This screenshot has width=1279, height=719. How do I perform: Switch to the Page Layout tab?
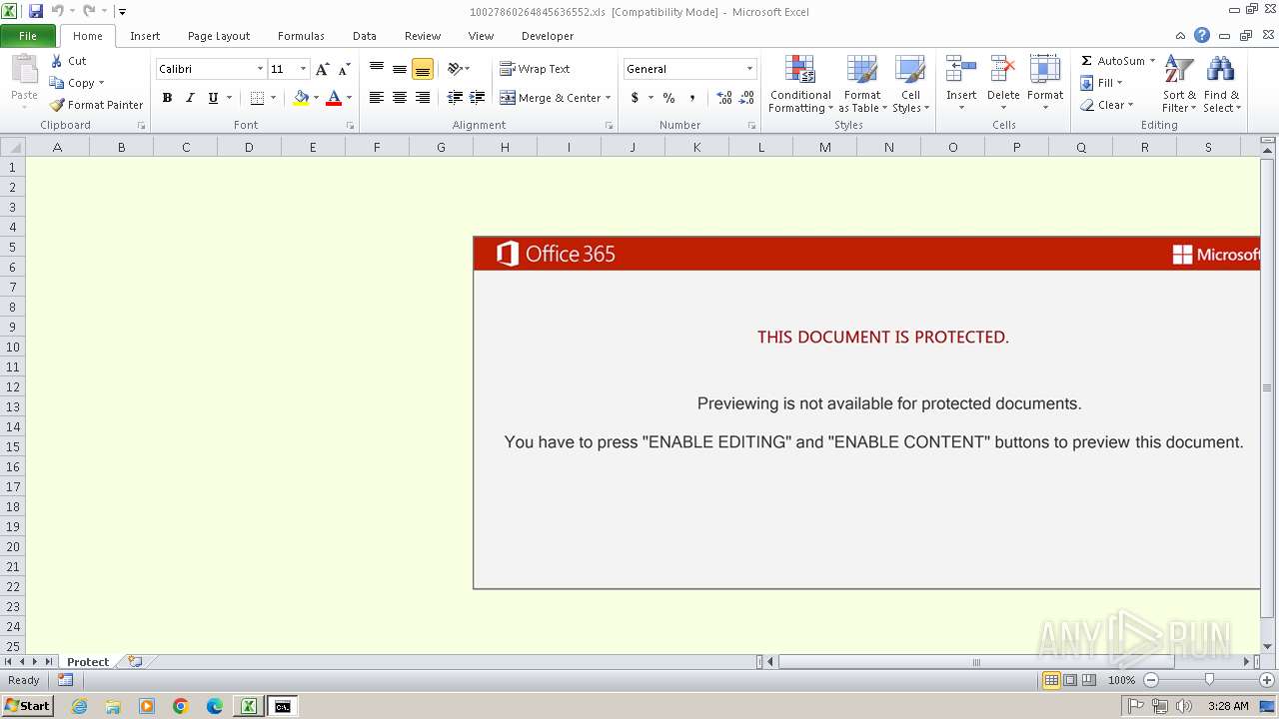click(219, 36)
